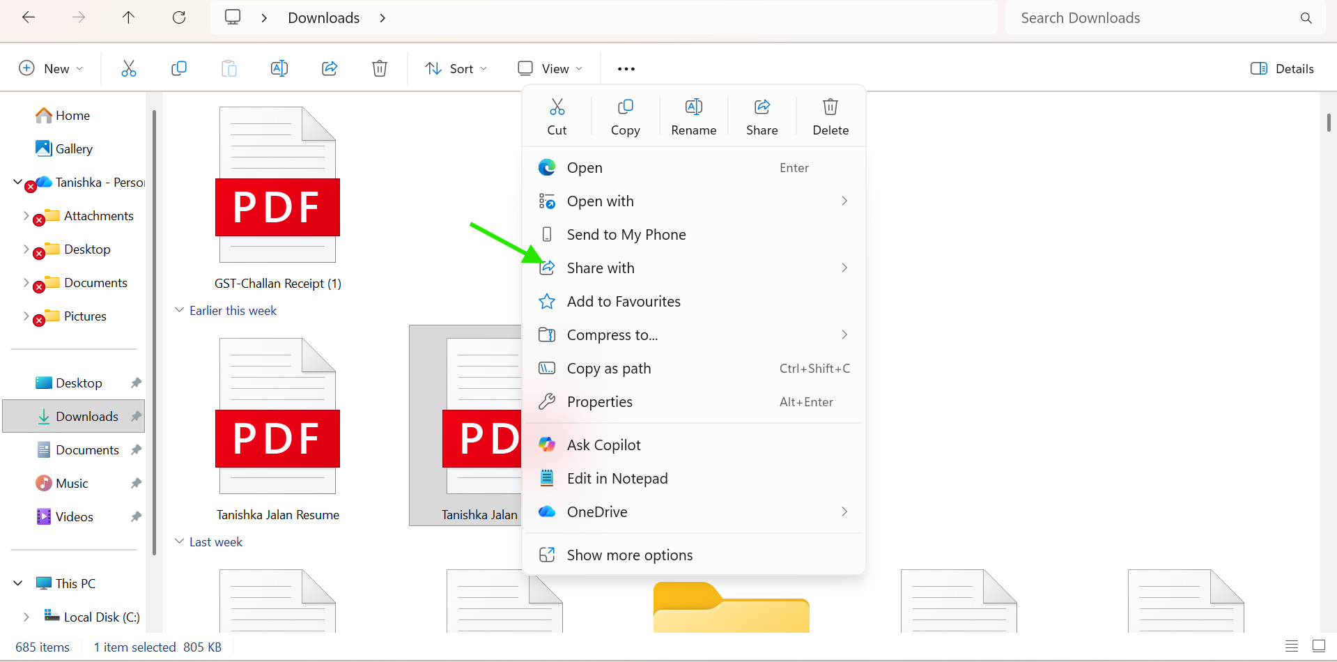Select the pinned Desktop quick access item
Screen dimensions: 1337x662
click(74, 383)
